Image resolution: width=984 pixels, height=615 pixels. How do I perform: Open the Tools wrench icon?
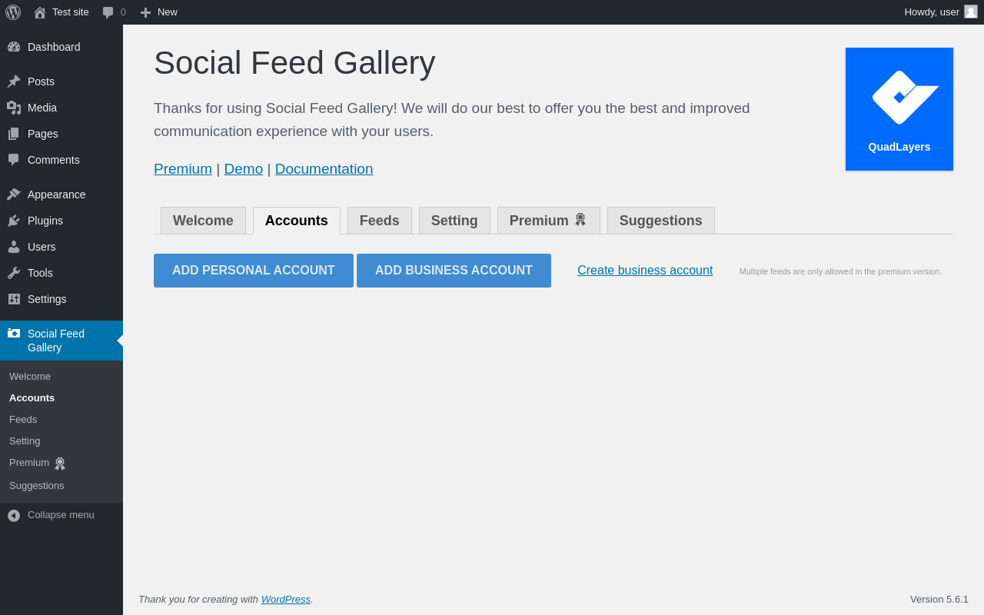[x=14, y=273]
